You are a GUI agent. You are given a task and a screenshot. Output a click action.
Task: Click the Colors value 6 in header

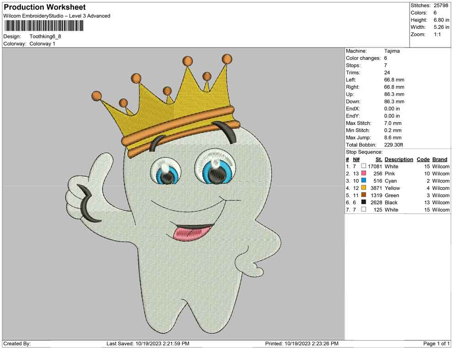(x=435, y=13)
